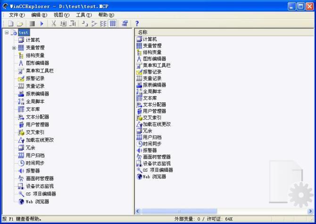Click 报表编辑器 printer icon in the tree
Viewport: 316px width, 224px height.
pos(21,94)
